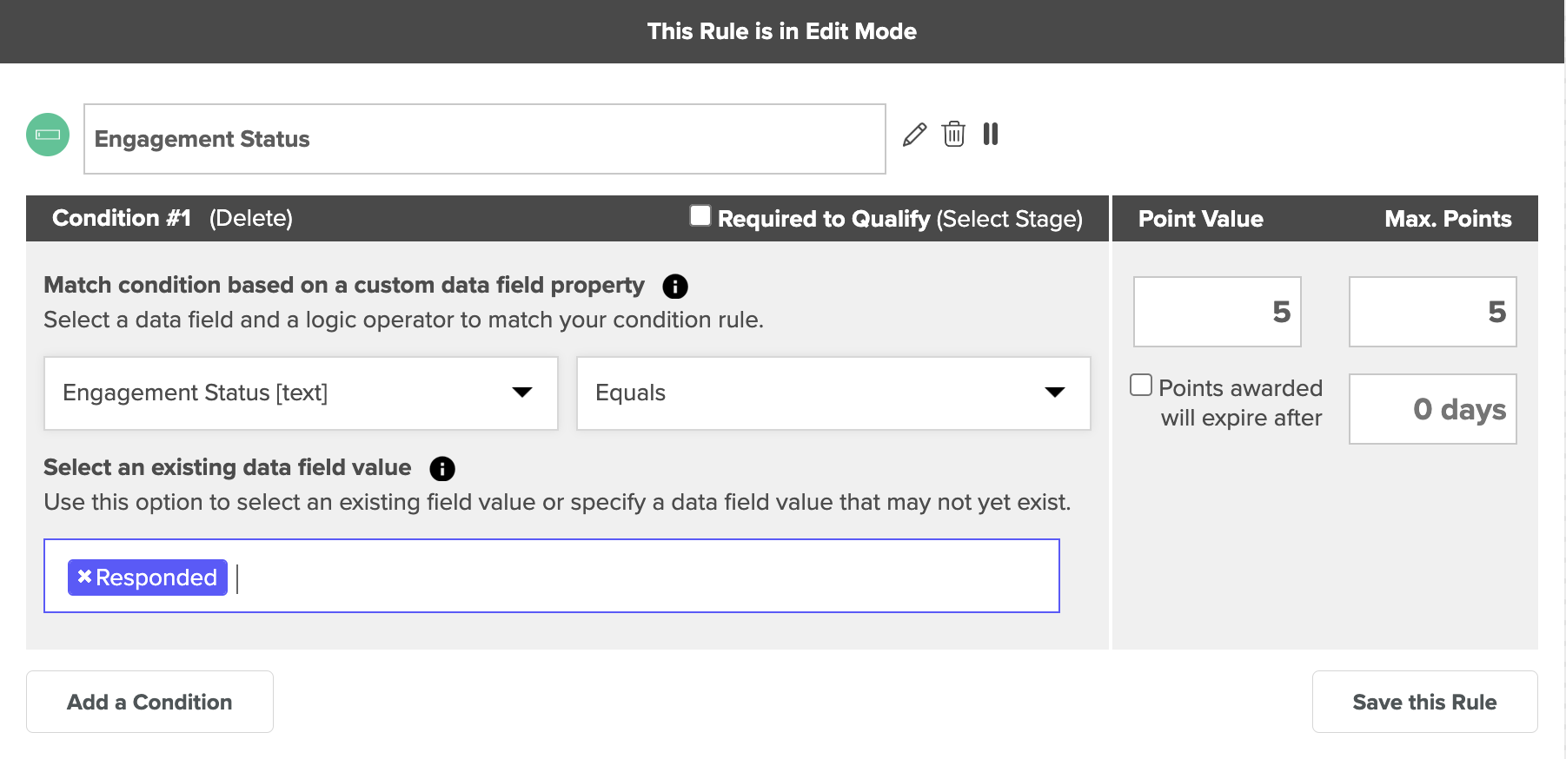
Task: Click the pencil edit icon
Action: point(914,135)
